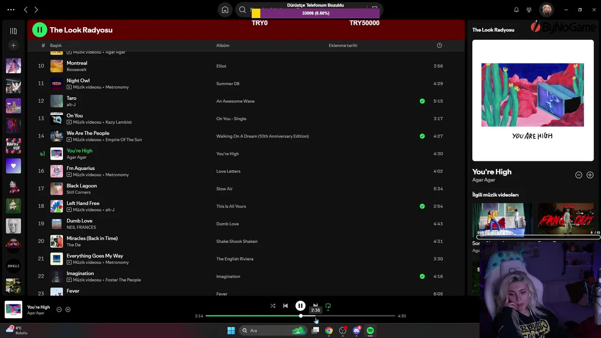This screenshot has height=338, width=601.
Task: Open Walking On A Dream album link
Action: pyautogui.click(x=262, y=136)
